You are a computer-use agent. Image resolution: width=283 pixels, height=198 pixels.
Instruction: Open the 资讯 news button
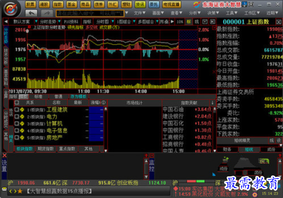pyautogui.click(x=140, y=4)
